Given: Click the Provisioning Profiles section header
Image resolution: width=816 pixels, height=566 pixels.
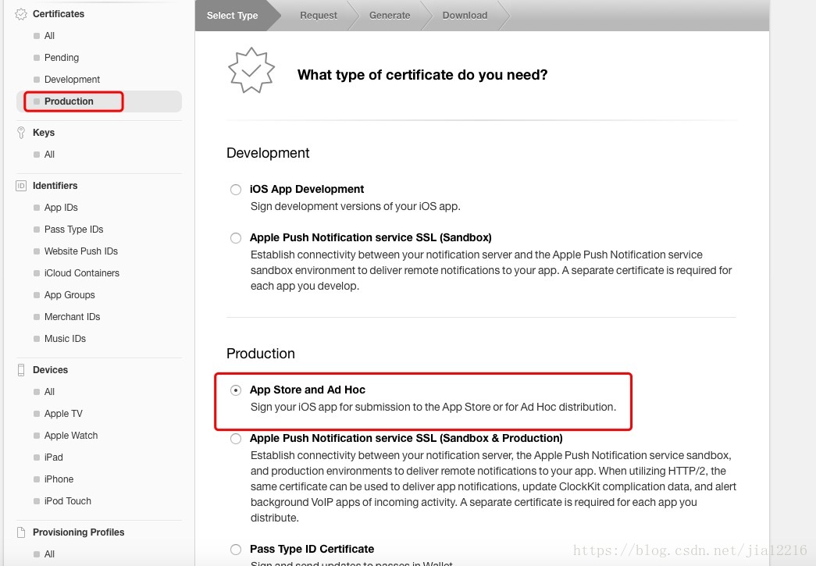Looking at the screenshot, I should point(78,532).
